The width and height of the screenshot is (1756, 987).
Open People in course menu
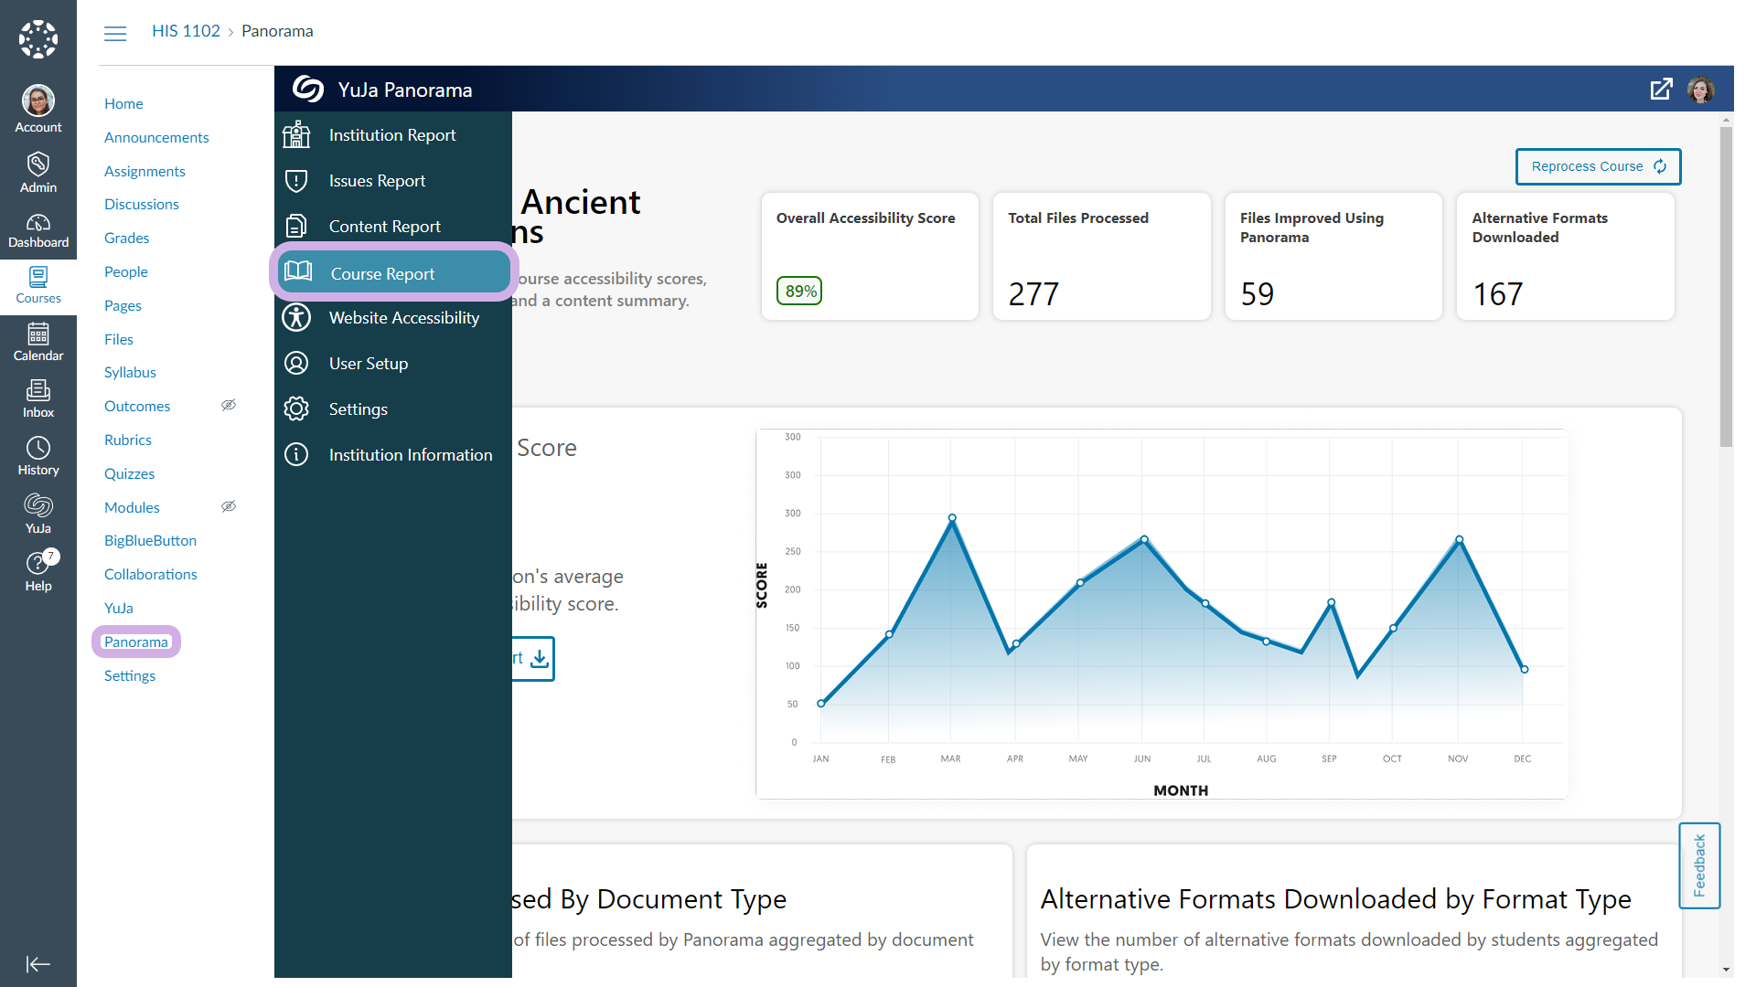point(126,271)
